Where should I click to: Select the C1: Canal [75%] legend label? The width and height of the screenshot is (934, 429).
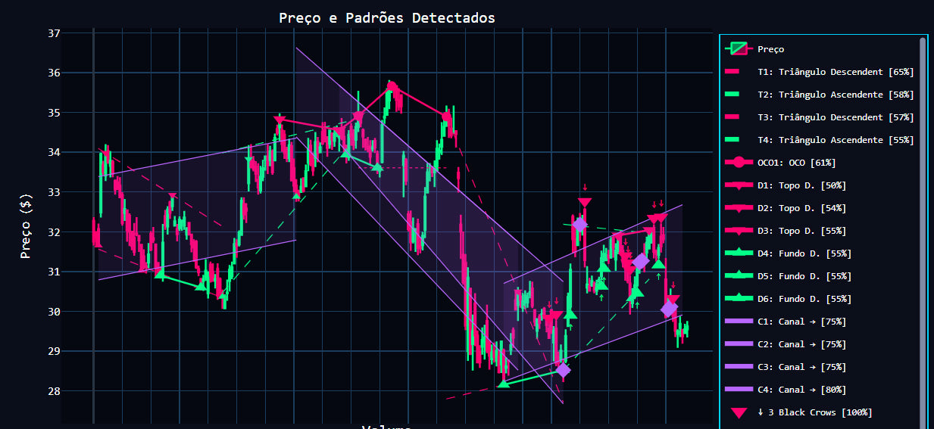point(801,322)
